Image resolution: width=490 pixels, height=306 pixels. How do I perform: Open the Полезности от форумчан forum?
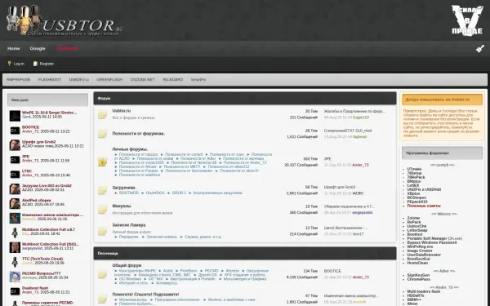pos(139,134)
